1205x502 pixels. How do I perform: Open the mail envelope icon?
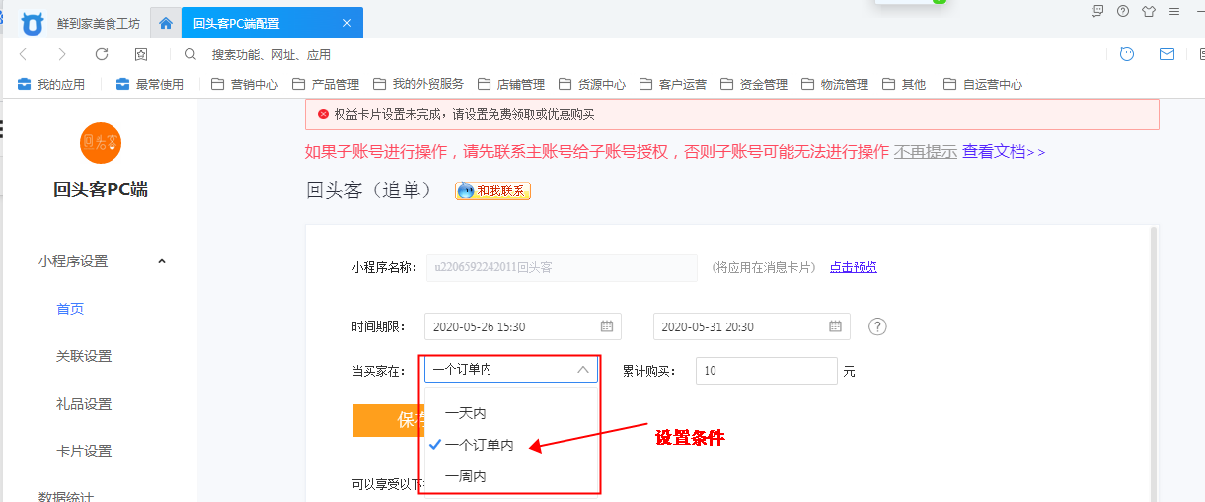[1167, 54]
